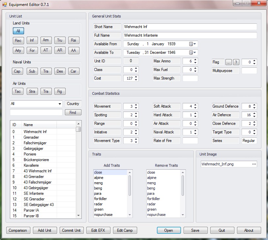Viewport: 268px width, 240px height.
Task: Filter land units by AR
Action: tap(60, 50)
